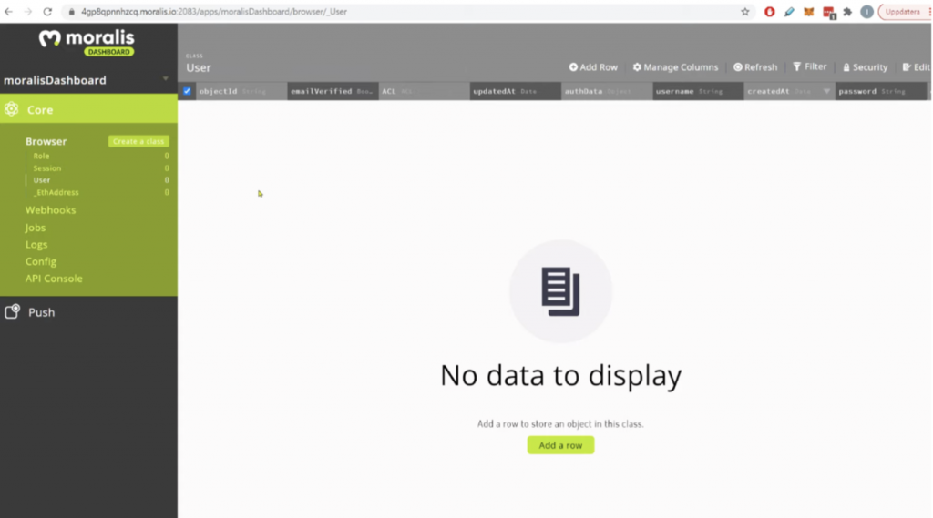Viewport: 933px width, 518px height.
Task: Open the red calendar extension icon
Action: click(x=828, y=12)
